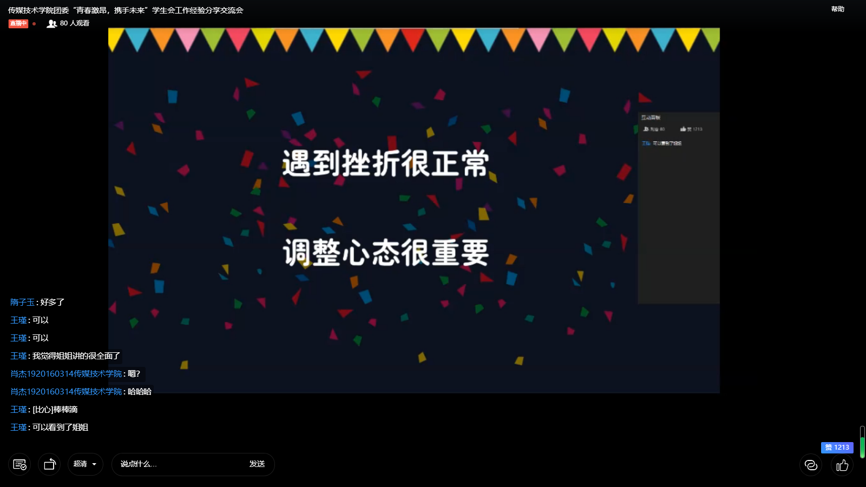The width and height of the screenshot is (866, 487).
Task: Click 王瑾's message in the interactive panel
Action: (x=661, y=143)
